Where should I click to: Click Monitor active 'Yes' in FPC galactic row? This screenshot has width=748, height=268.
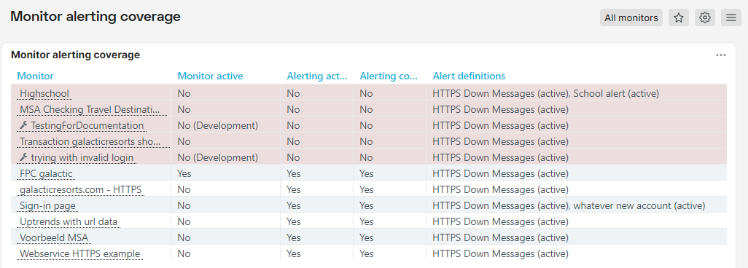(184, 173)
